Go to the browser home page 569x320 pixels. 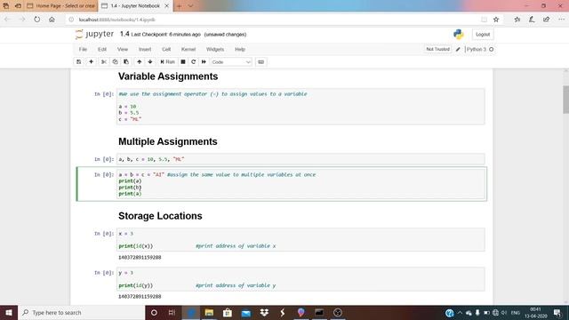[52, 20]
